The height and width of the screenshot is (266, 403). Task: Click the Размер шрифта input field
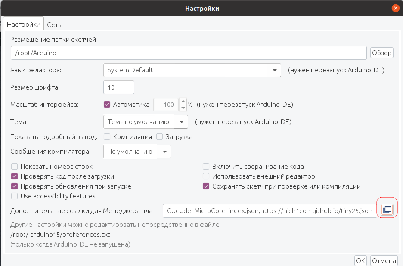pyautogui.click(x=119, y=87)
